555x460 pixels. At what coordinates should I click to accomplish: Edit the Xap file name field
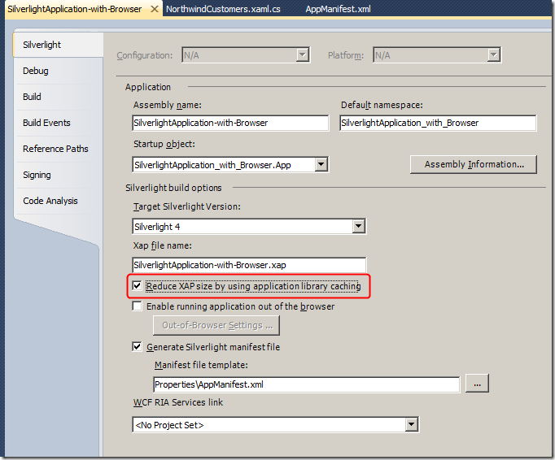point(249,265)
